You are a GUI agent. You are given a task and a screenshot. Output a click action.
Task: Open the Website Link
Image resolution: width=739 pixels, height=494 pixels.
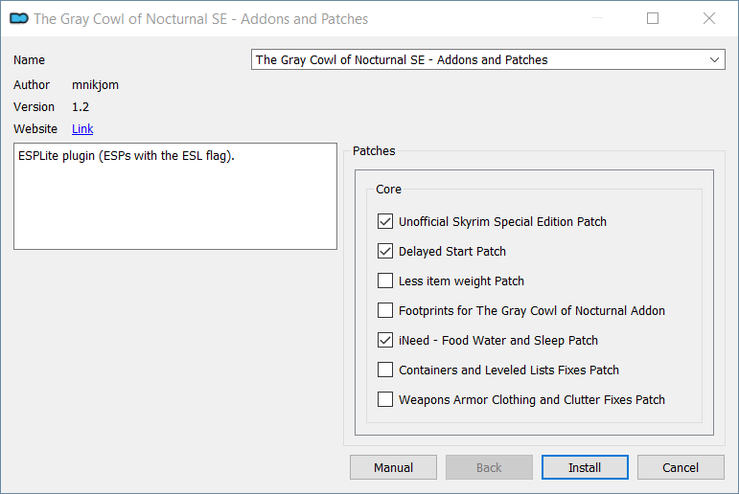[82, 128]
